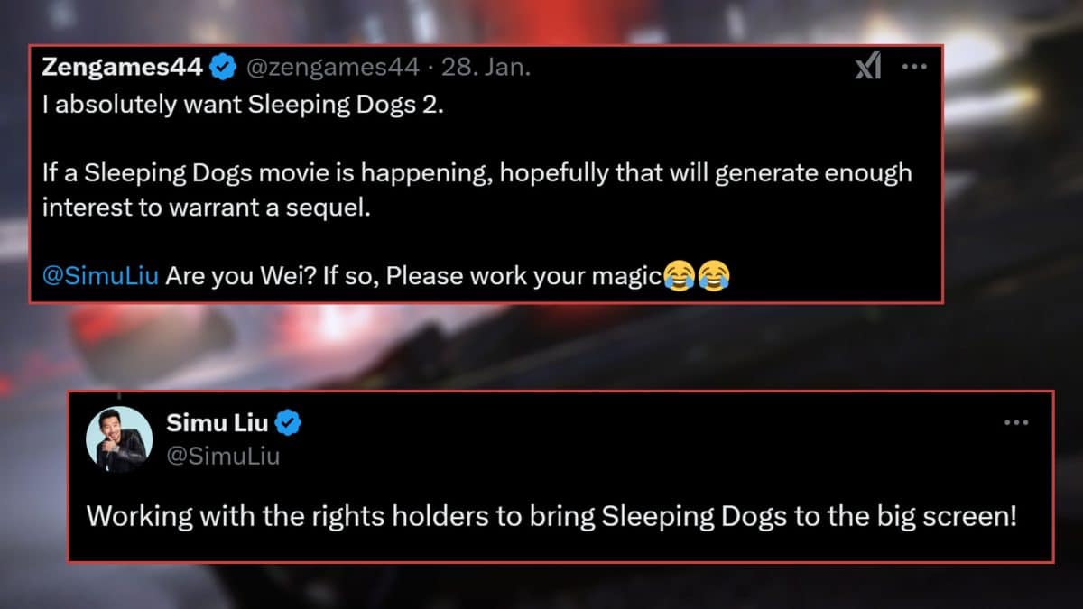Click the line "I absolutely want Sleeping Dogs 2."
The image size is (1083, 609).
[x=244, y=104]
